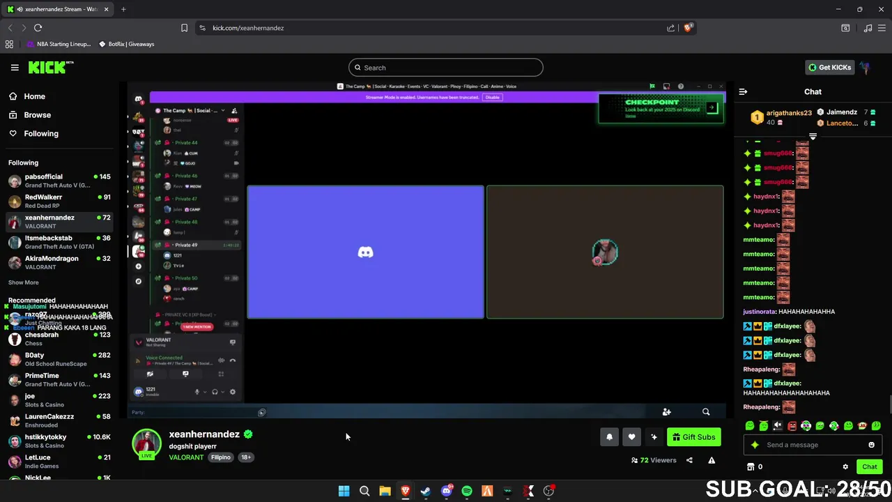Open the media control music note icon
This screenshot has height=502, width=892.
[868, 28]
